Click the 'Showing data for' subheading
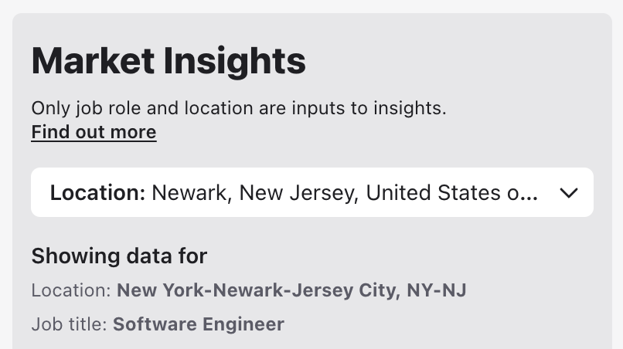Screen dimensions: 623x349 tap(119, 256)
